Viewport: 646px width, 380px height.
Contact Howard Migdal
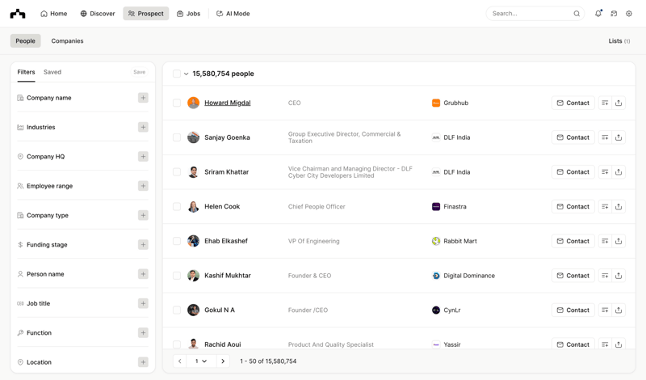[573, 103]
